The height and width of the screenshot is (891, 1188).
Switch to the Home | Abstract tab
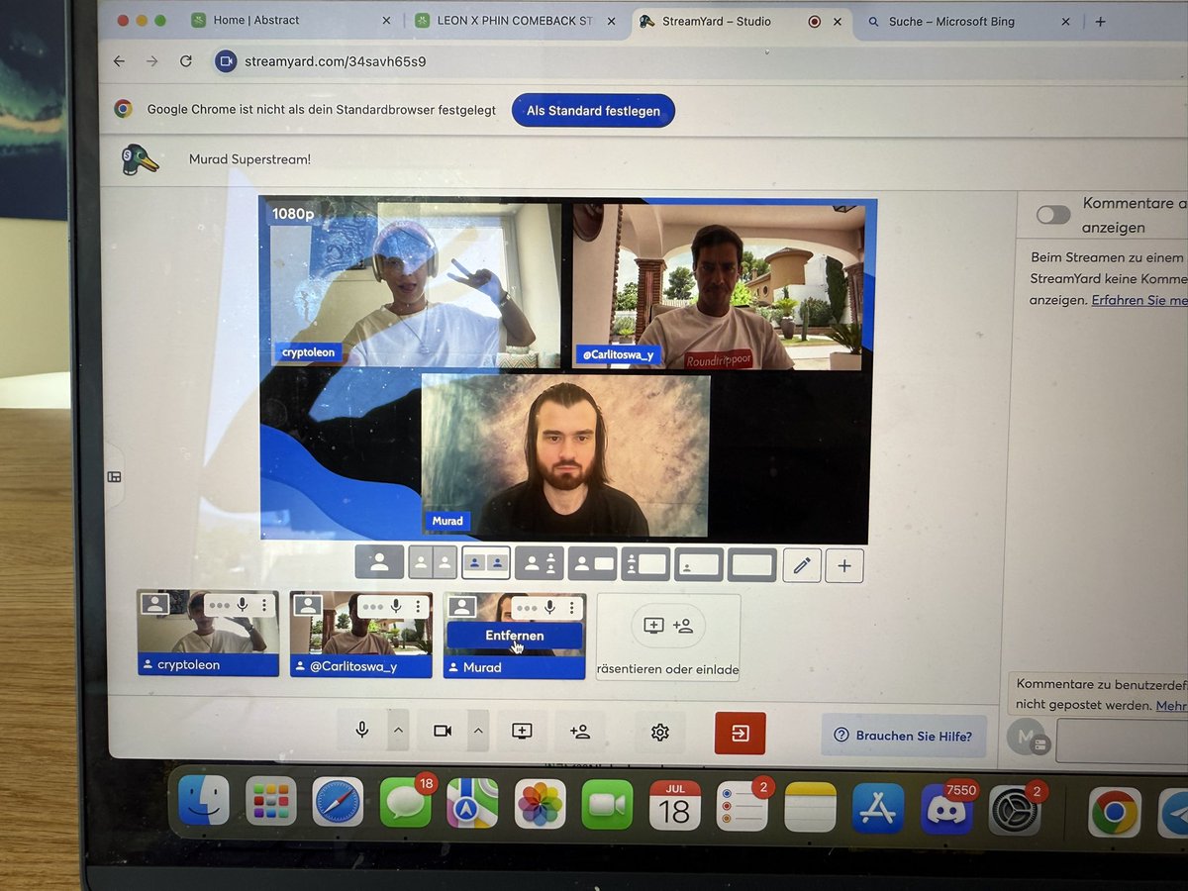point(290,21)
